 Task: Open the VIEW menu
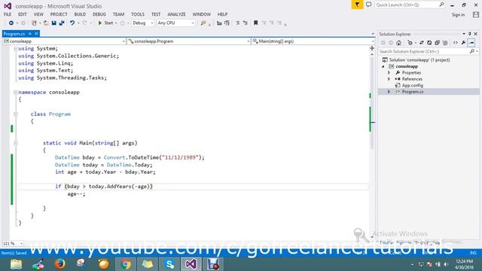click(38, 14)
